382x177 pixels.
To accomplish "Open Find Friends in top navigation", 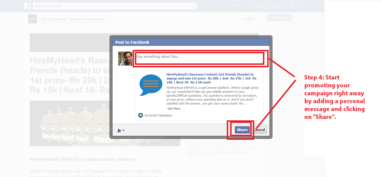I will click(x=255, y=6).
